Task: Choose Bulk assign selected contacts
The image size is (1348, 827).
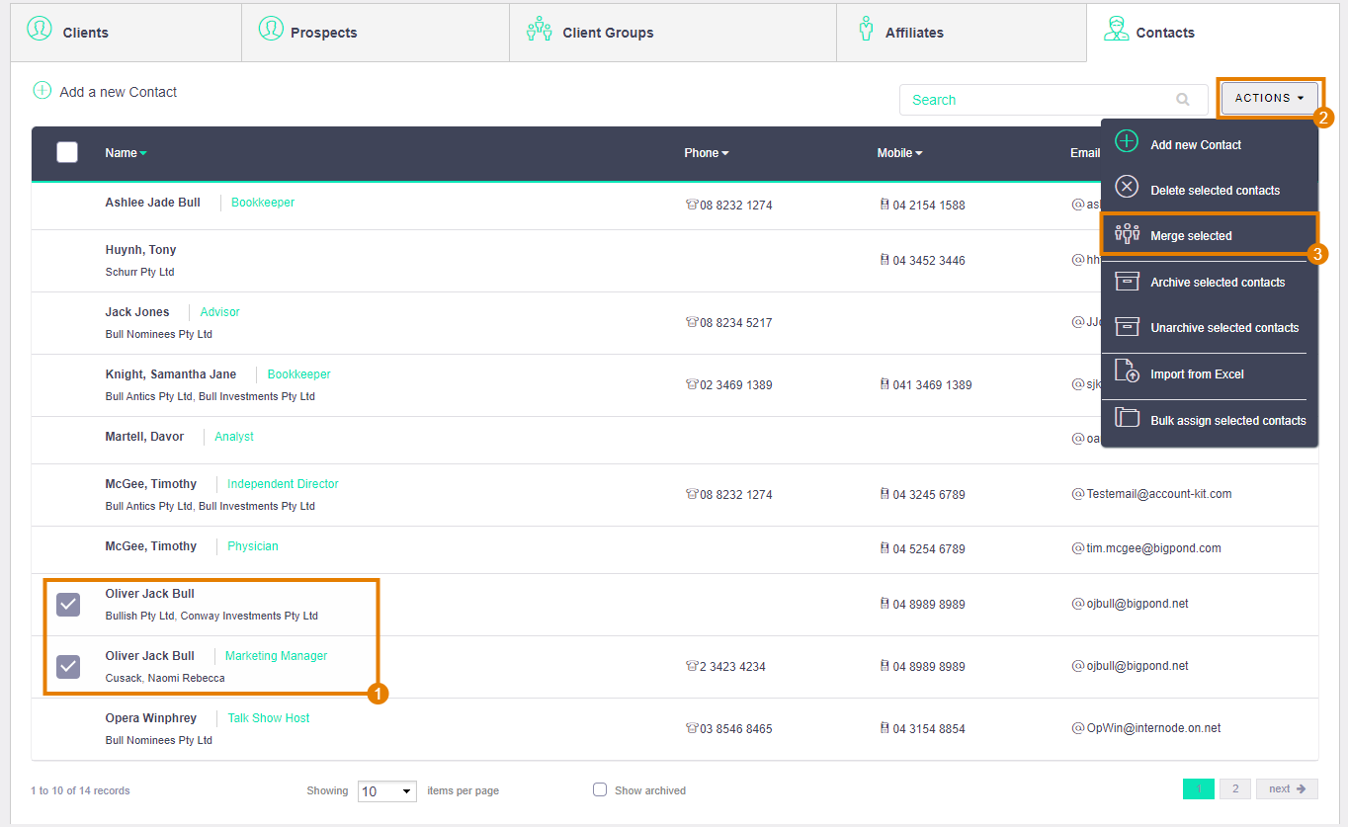Action: [1210, 420]
